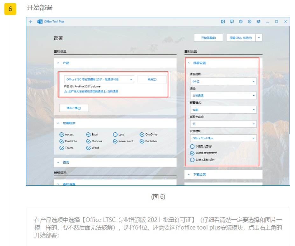Screen dimensions: 295x246
Task: Click the 部署 page heading
Action: click(x=58, y=38)
